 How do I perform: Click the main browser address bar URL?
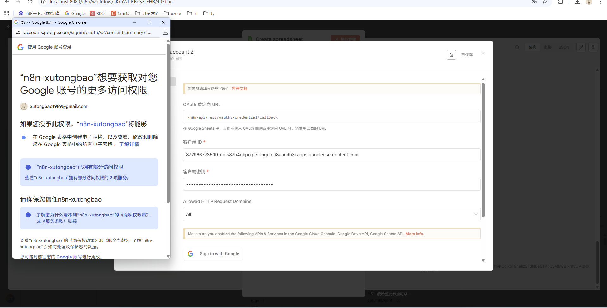pyautogui.click(x=111, y=2)
